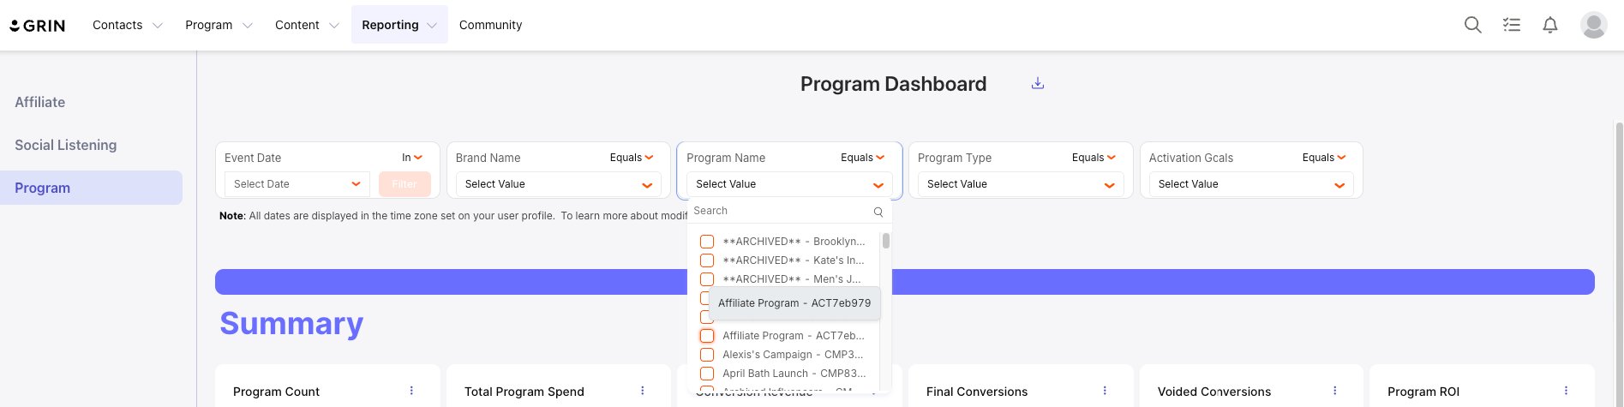Open the Program Type Select Value dropdown
Viewport: 1624px width, 407px height.
tap(1020, 184)
